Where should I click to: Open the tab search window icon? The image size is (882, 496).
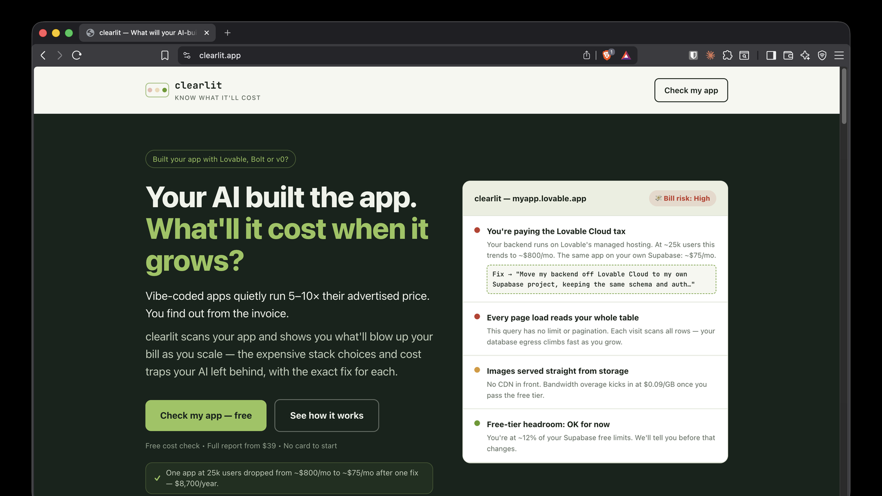coord(744,55)
